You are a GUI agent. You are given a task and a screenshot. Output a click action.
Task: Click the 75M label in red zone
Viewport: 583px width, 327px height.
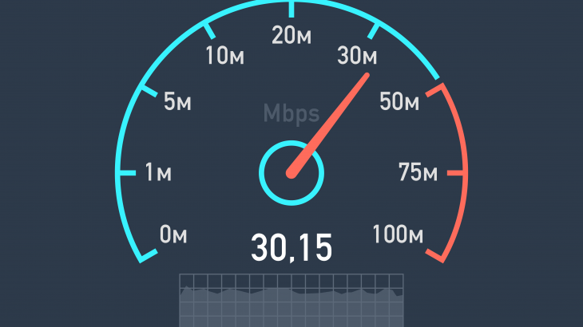coord(418,172)
